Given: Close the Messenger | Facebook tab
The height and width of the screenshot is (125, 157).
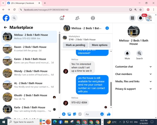Looking at the screenshot, I should (39, 3).
